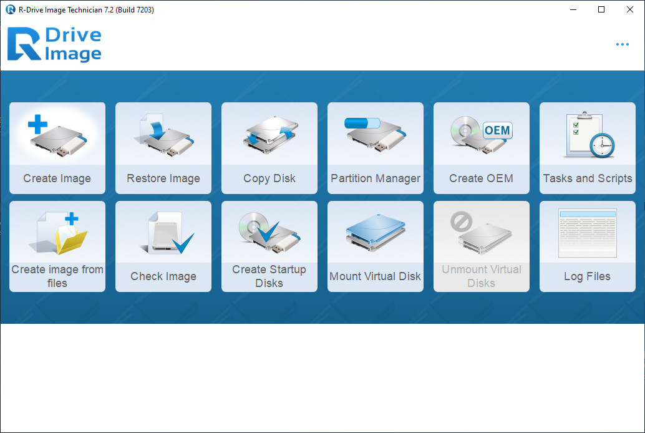Open the Partition Manager

(376, 148)
